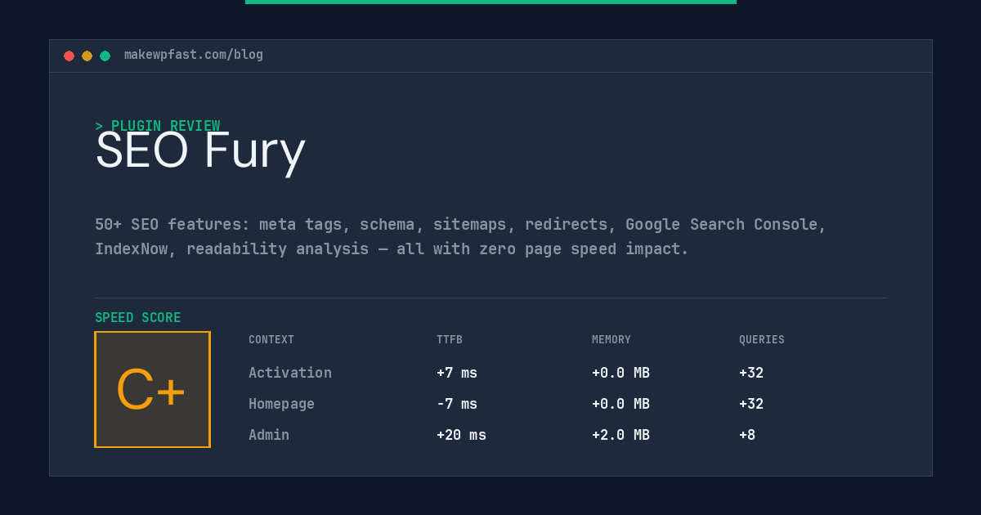The height and width of the screenshot is (515, 981).
Task: Click the makewpfast.com/blog address text
Action: 194,55
